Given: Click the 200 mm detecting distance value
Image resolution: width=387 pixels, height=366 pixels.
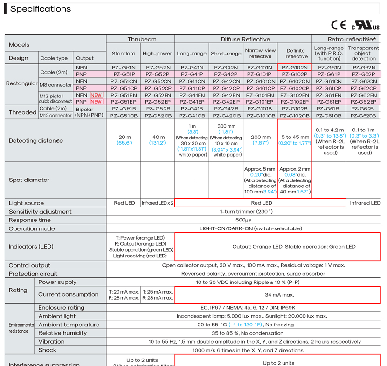Looking at the screenshot, I should pyautogui.click(x=261, y=137).
